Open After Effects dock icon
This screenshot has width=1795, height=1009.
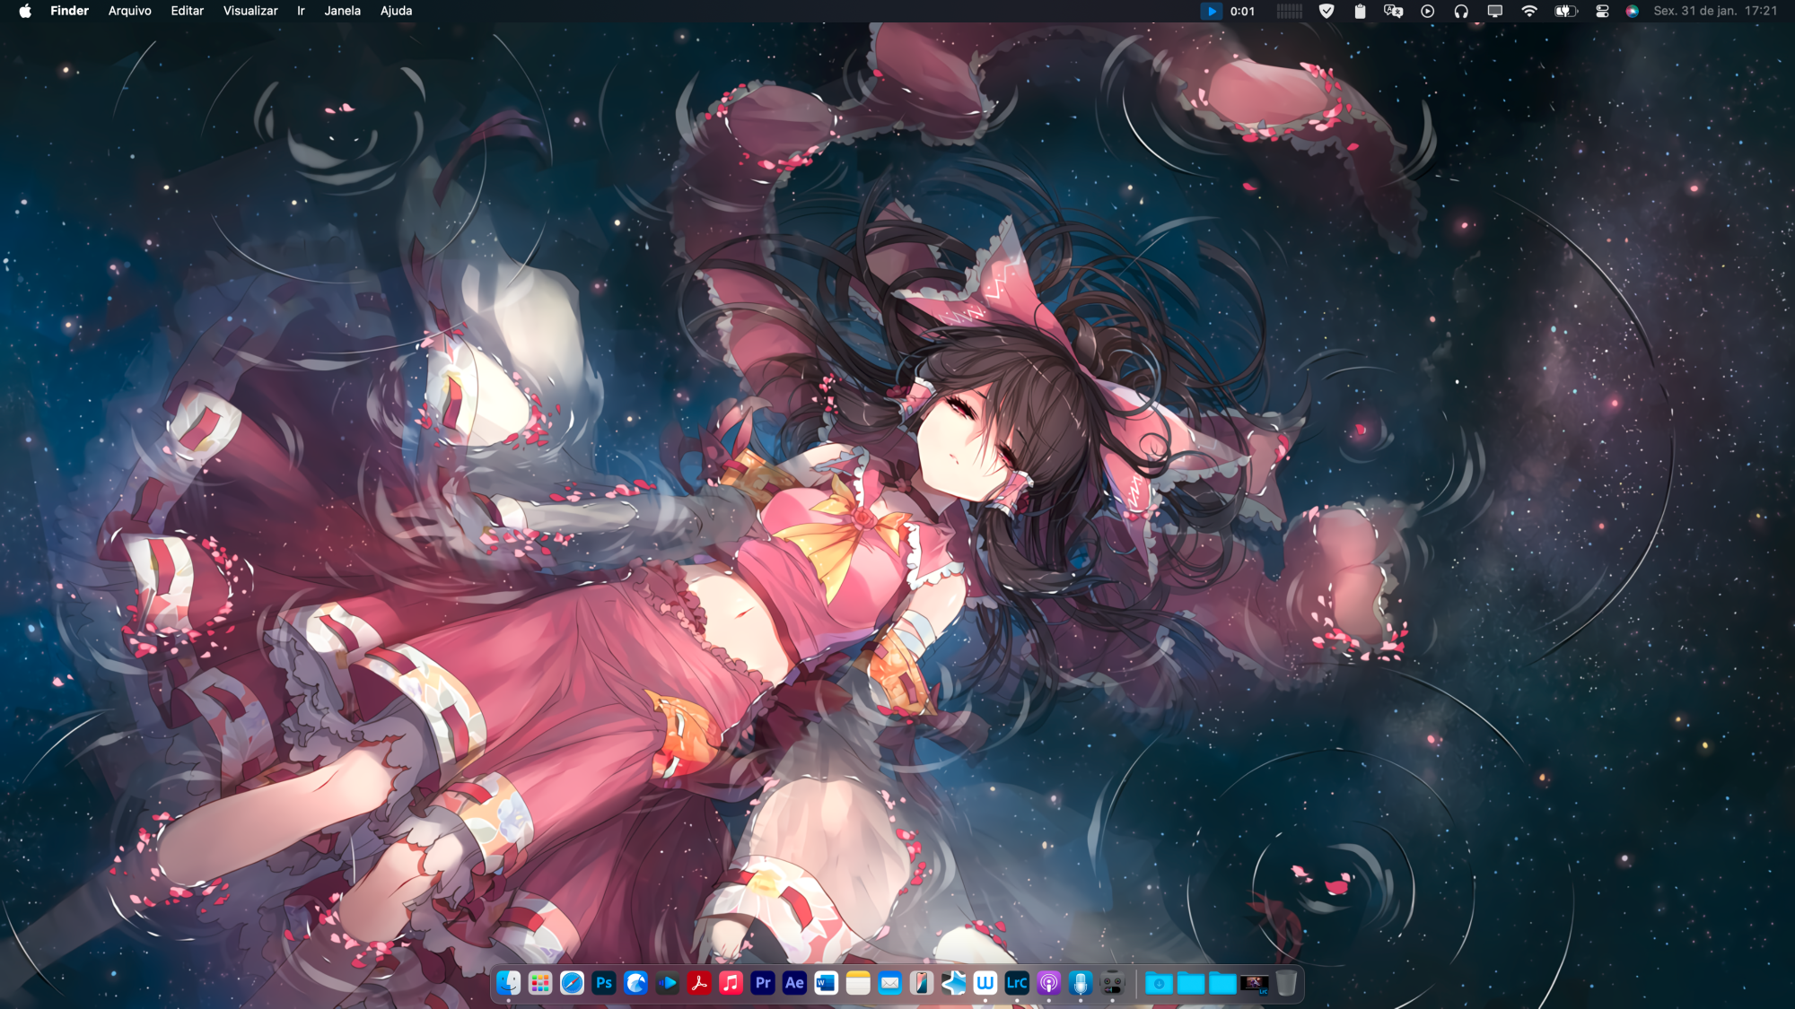click(x=794, y=983)
